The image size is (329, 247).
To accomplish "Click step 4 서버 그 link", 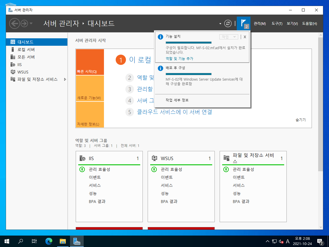I will pyautogui.click(x=145, y=101).
